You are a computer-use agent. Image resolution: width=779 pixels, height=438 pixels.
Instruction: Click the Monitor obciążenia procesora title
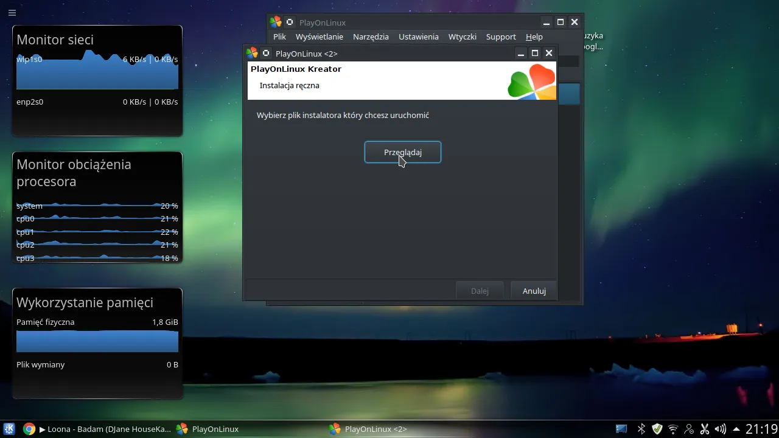[x=74, y=173]
